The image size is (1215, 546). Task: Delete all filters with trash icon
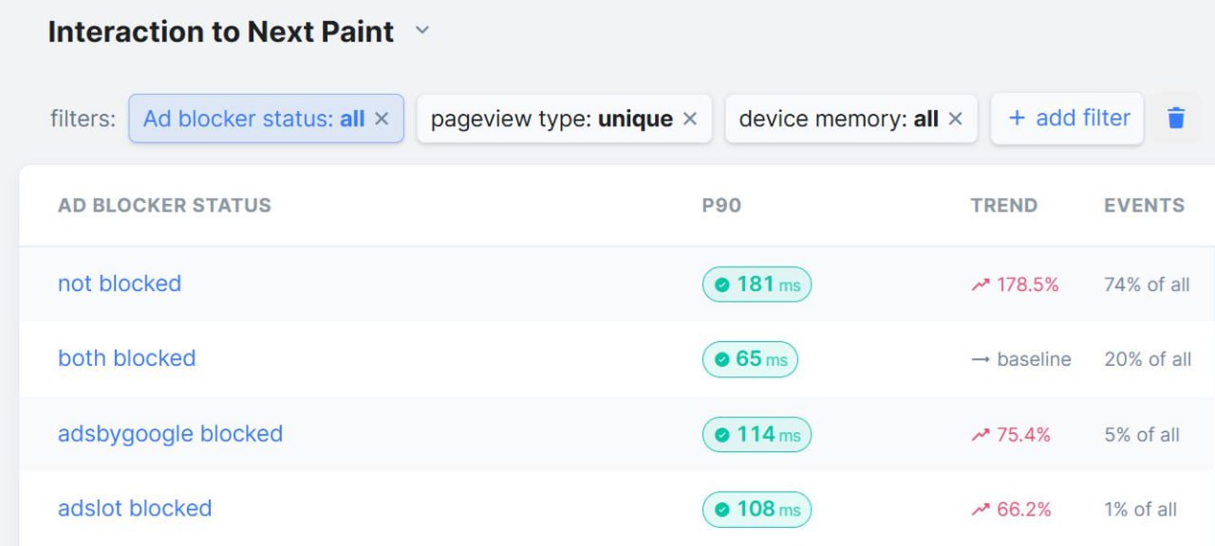[1176, 118]
